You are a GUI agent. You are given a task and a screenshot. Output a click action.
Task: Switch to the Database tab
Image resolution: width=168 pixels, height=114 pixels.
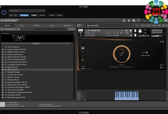(x=37, y=25)
